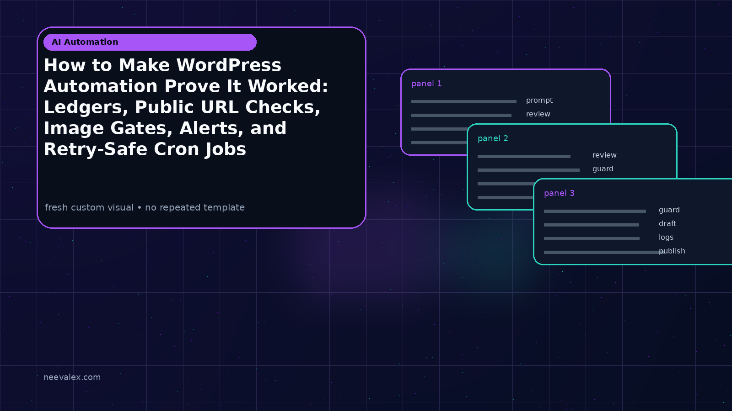Click 'review' label in panel 2
This screenshot has height=411, width=732.
[604, 155]
